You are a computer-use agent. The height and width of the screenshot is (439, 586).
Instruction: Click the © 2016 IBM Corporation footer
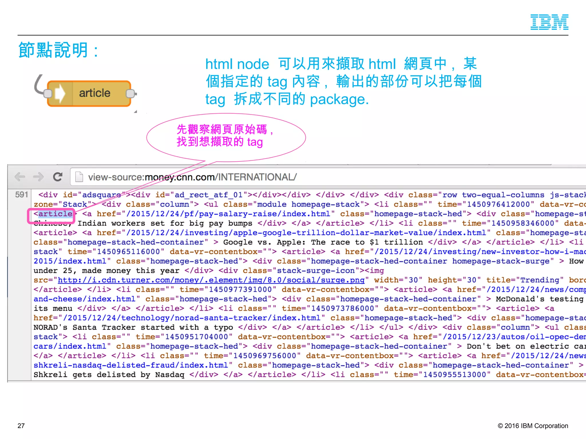[533, 426]
